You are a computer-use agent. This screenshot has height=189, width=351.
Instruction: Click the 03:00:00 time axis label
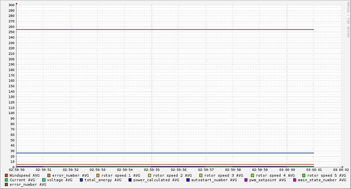coord(287,170)
